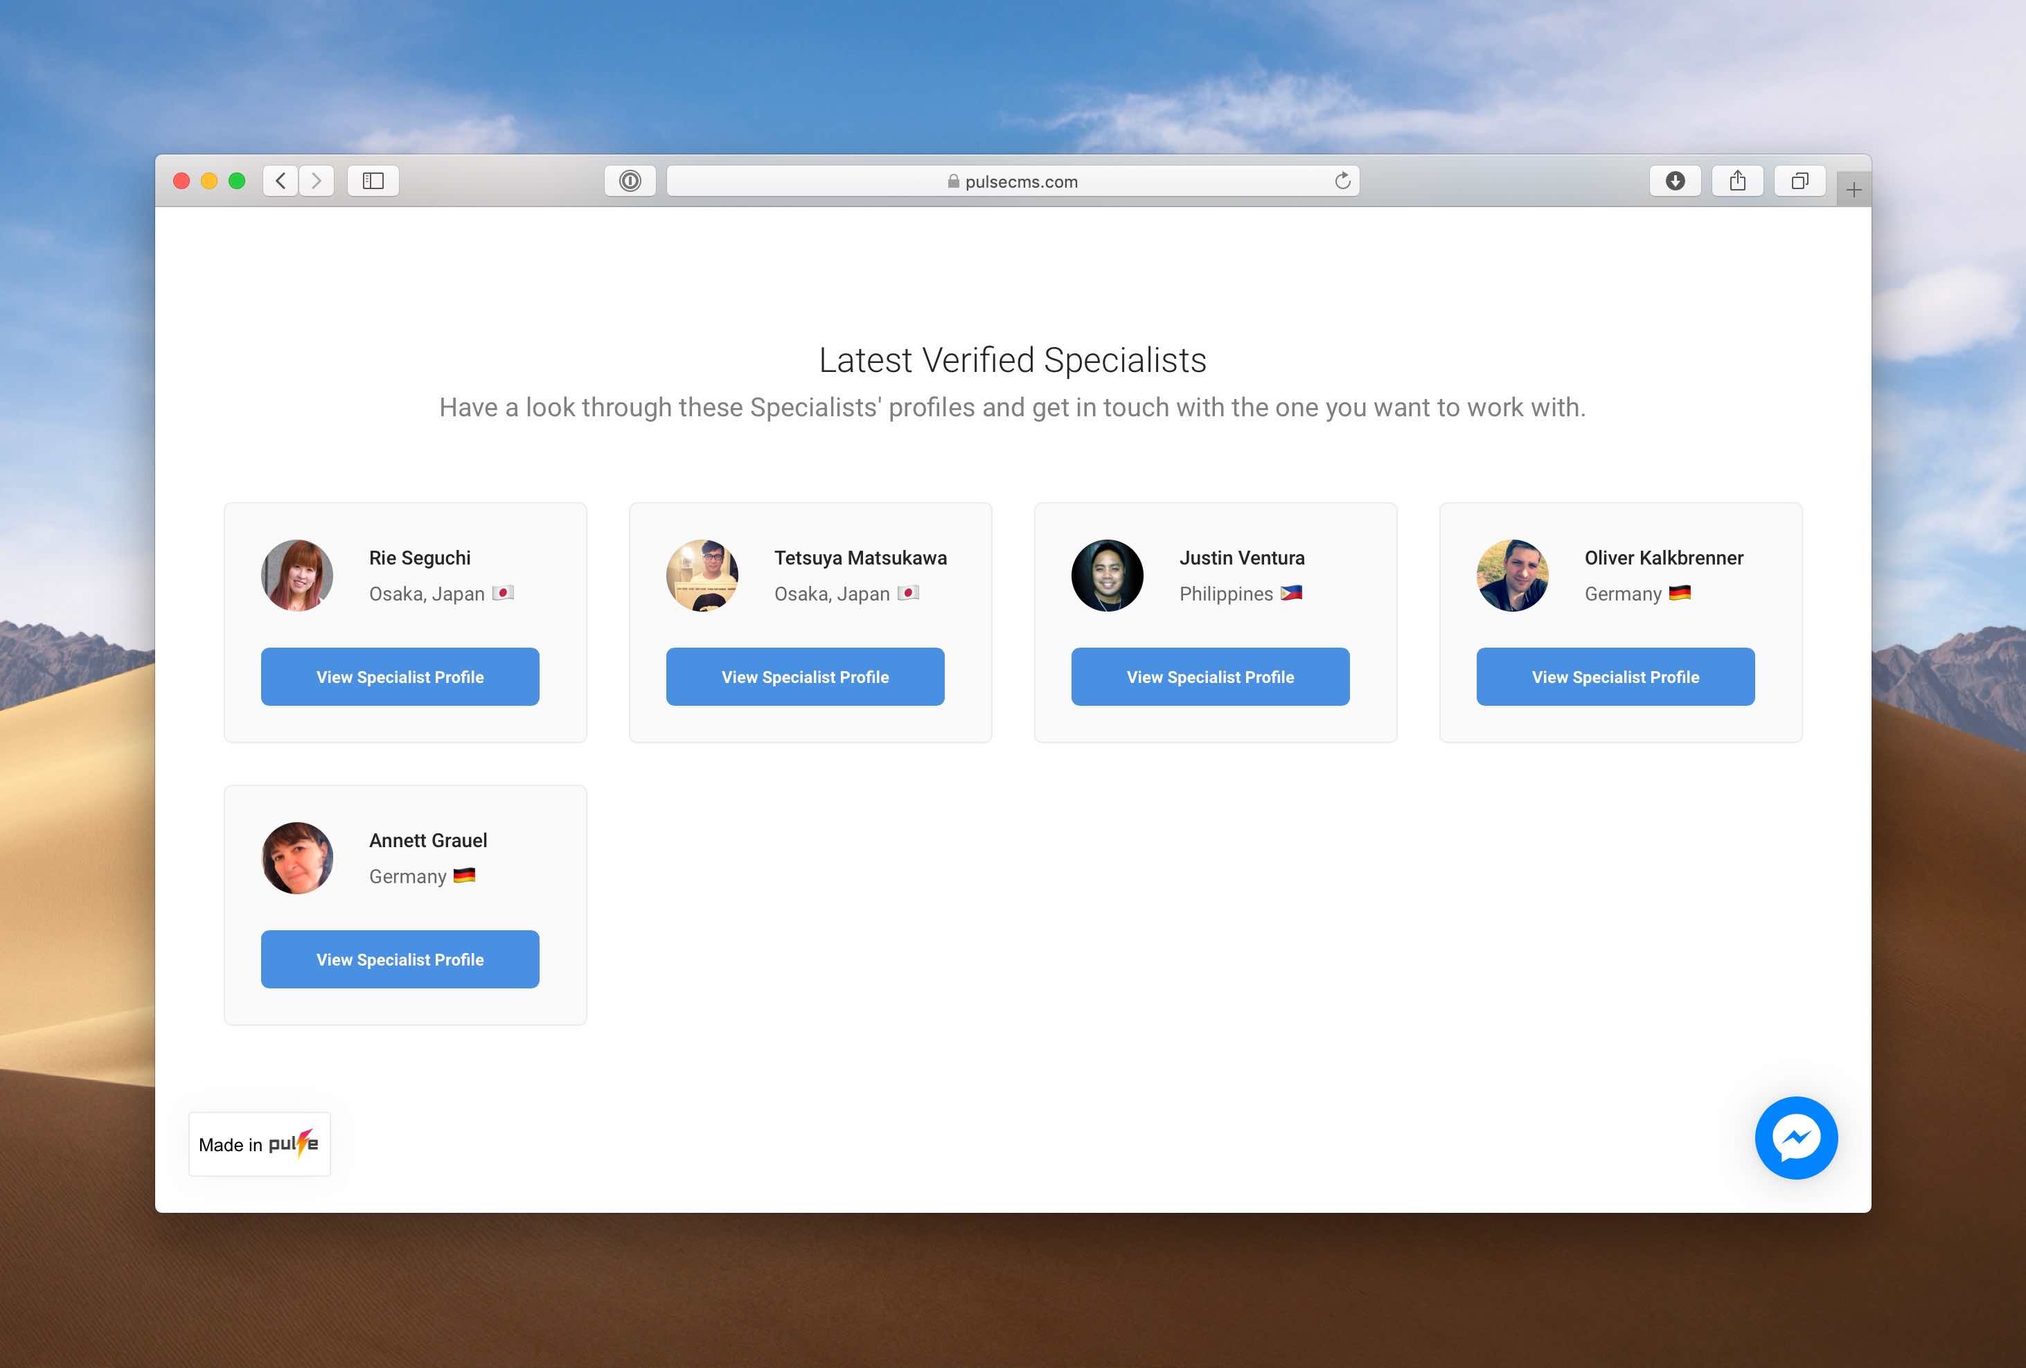The width and height of the screenshot is (2026, 1368).
Task: View Tetsuya Matsukawa's specialist profile
Action: (x=806, y=677)
